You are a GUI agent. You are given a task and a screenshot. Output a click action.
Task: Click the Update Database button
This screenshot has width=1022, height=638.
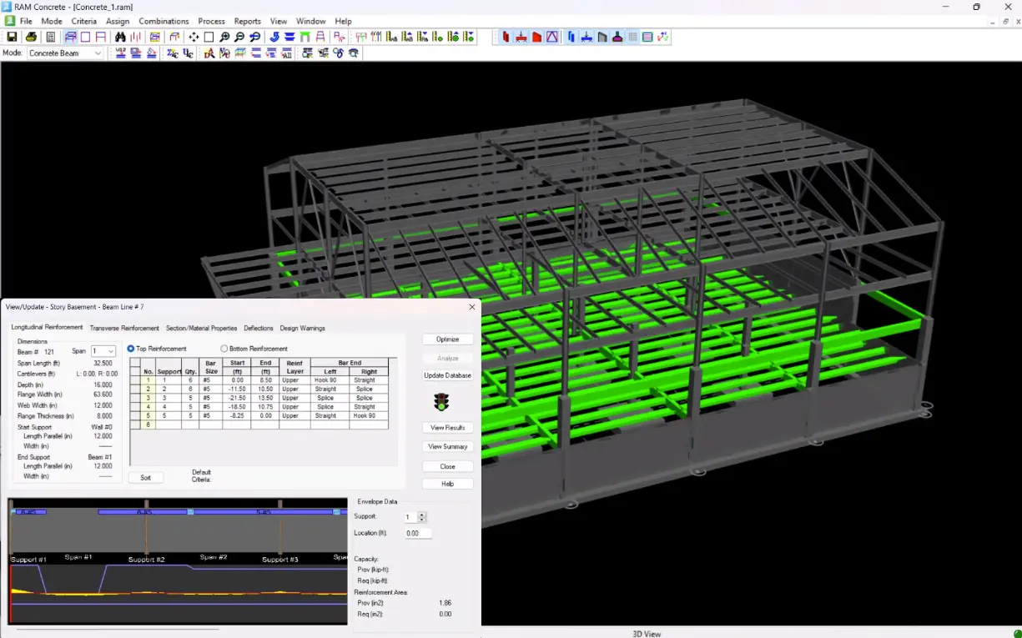(x=448, y=375)
